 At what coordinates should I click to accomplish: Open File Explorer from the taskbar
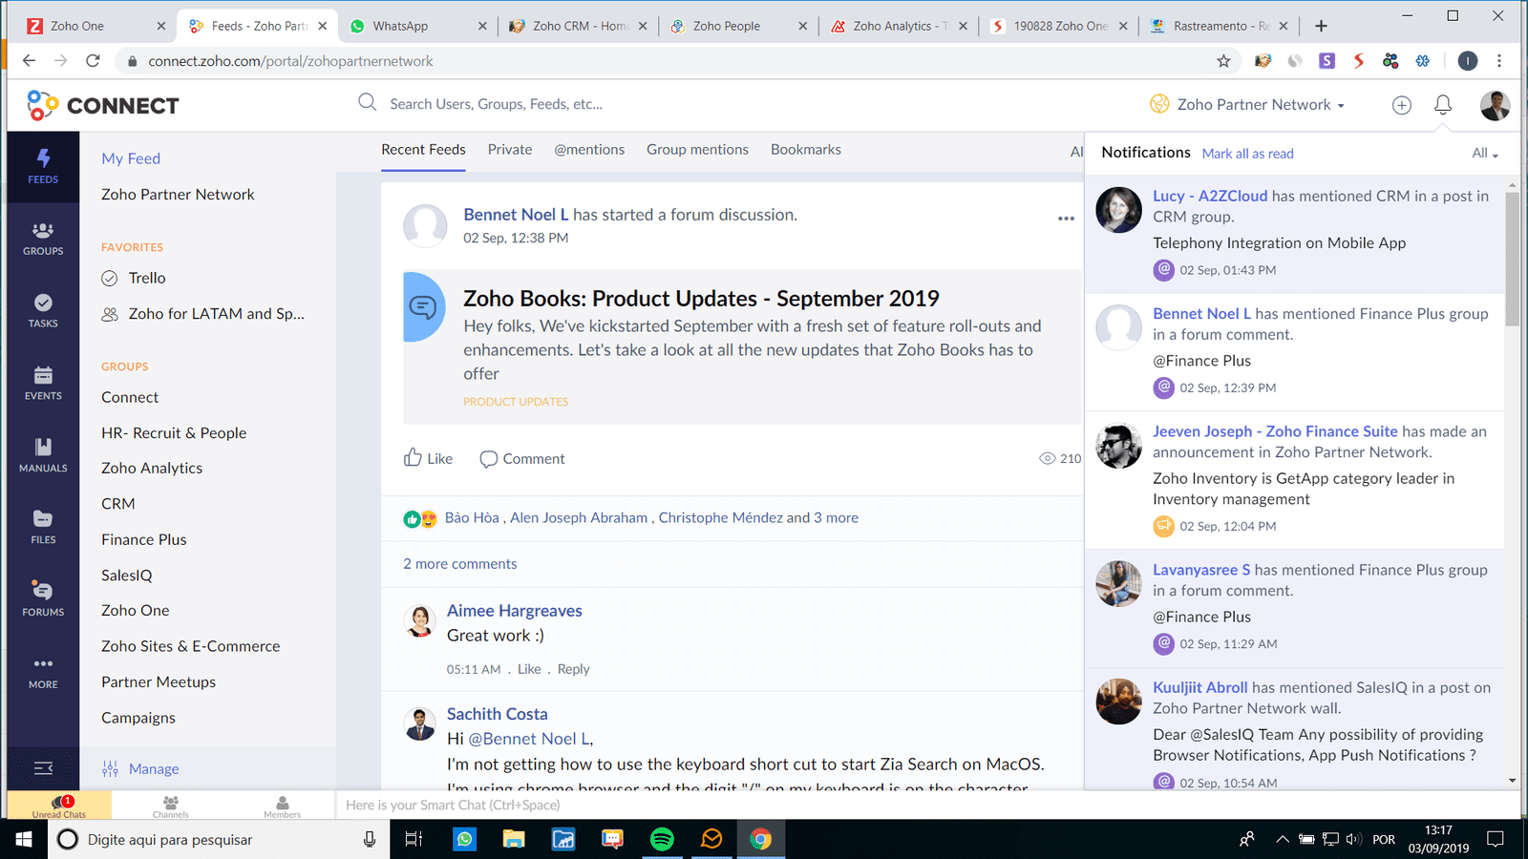click(x=514, y=839)
